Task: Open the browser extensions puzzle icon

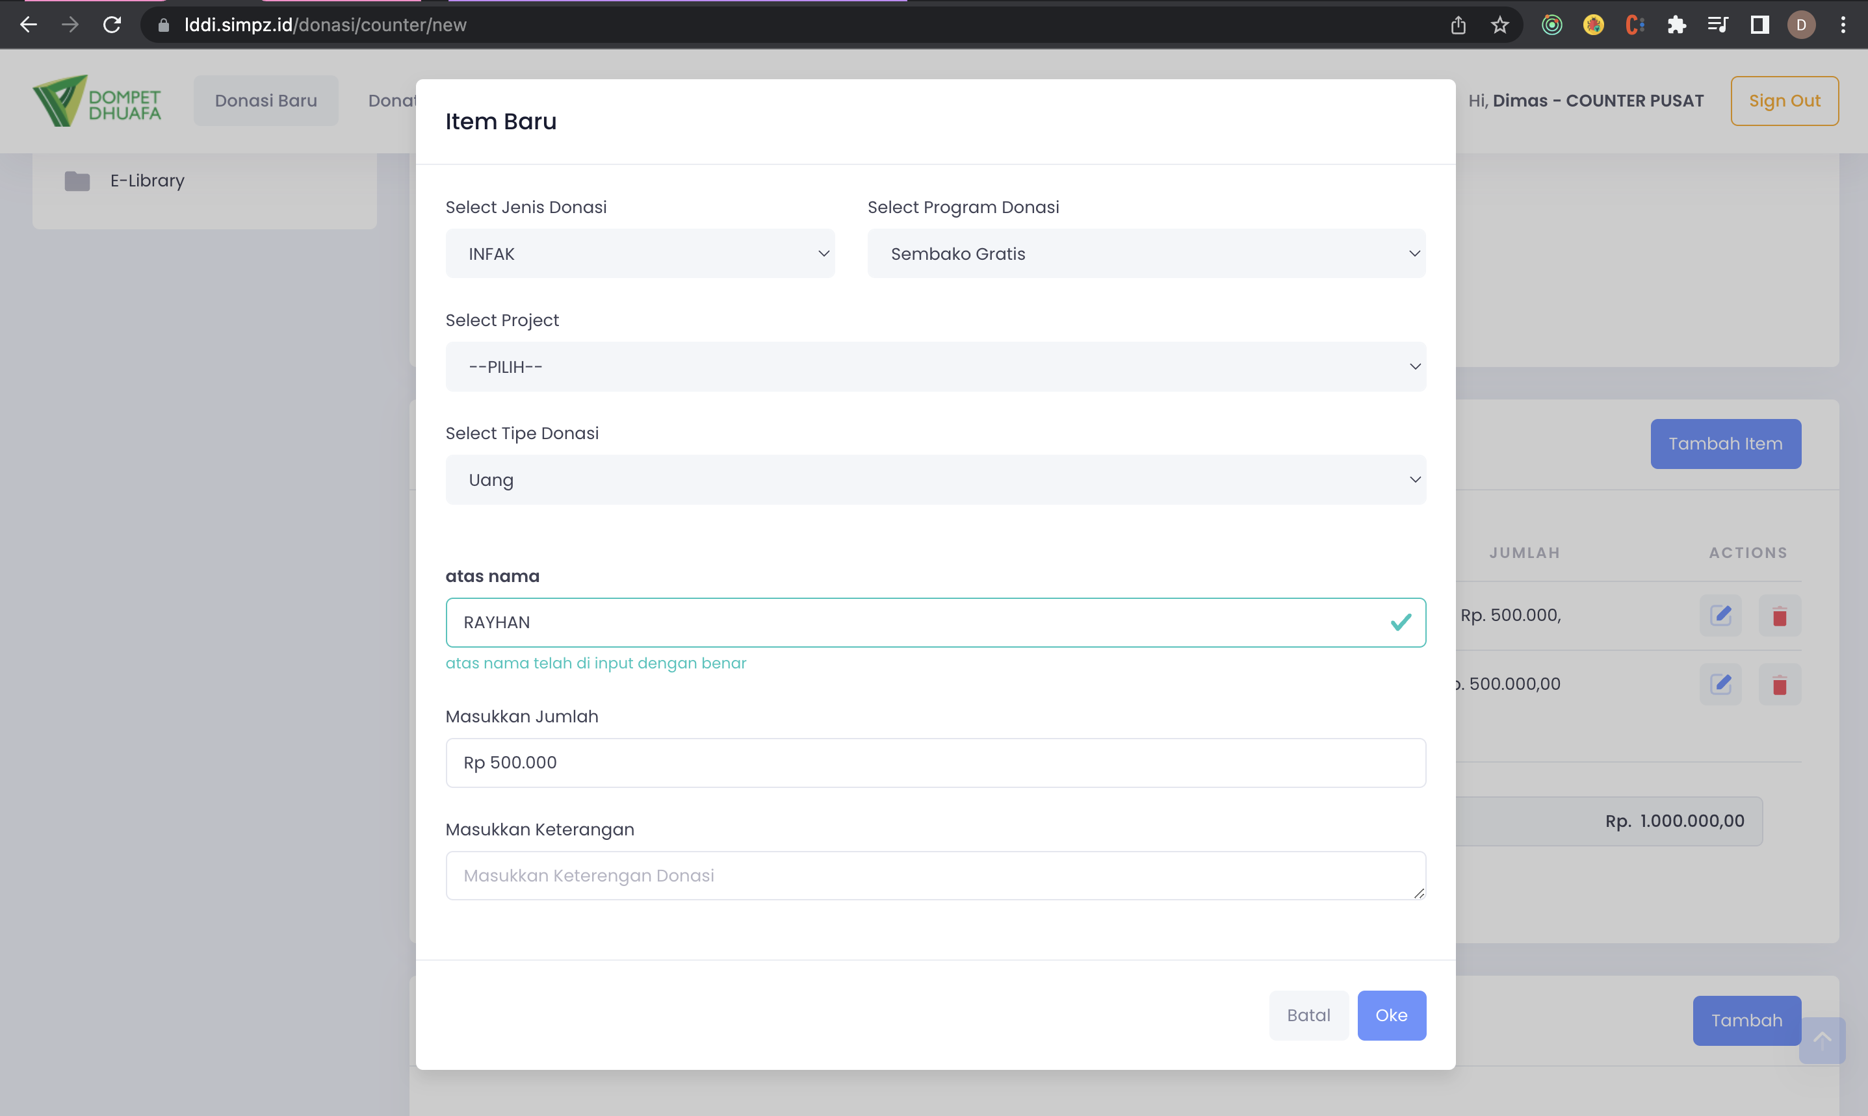Action: (x=1676, y=25)
